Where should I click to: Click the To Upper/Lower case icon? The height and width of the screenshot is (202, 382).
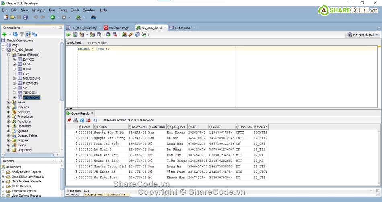click(x=144, y=35)
